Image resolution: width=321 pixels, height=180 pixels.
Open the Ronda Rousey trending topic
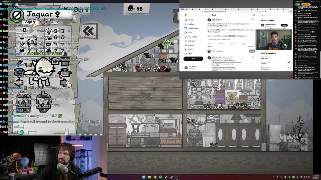(x=265, y=69)
